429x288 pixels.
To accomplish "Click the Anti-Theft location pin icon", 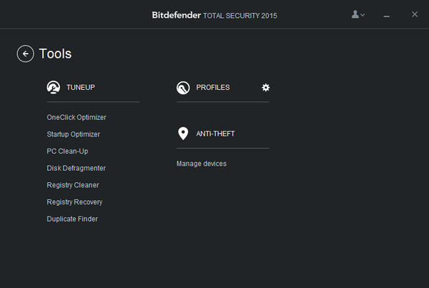I will tap(183, 134).
